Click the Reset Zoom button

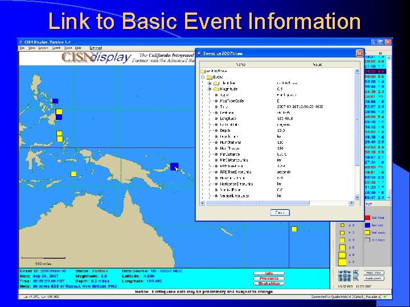(374, 279)
